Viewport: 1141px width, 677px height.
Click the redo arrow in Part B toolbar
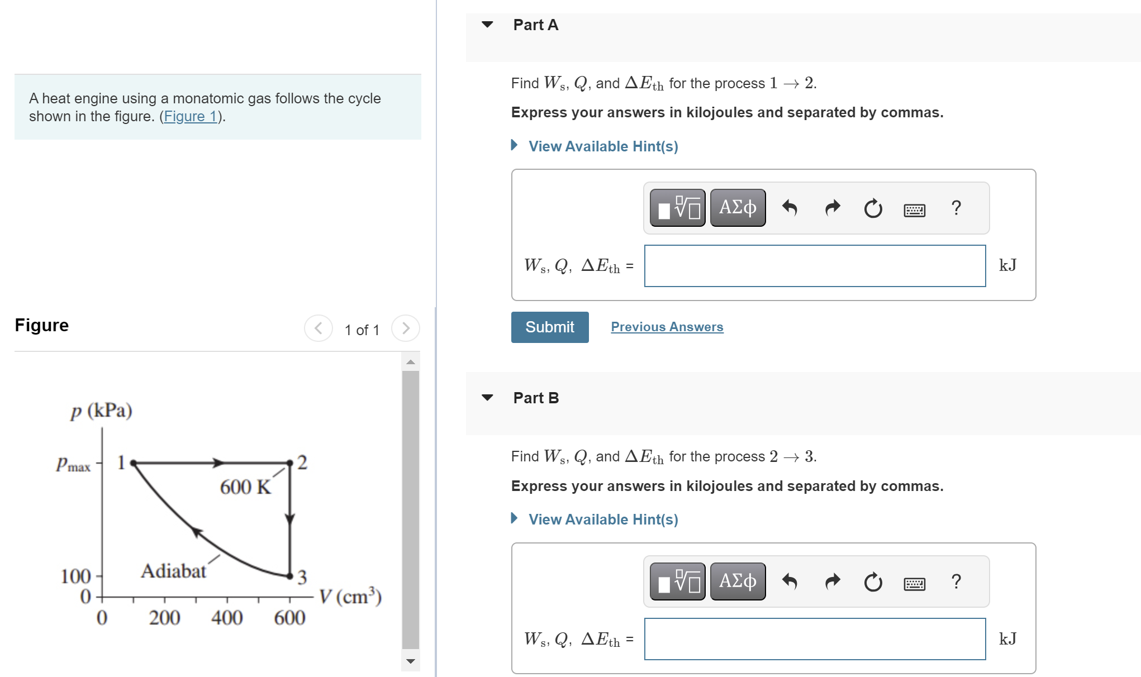click(x=832, y=581)
